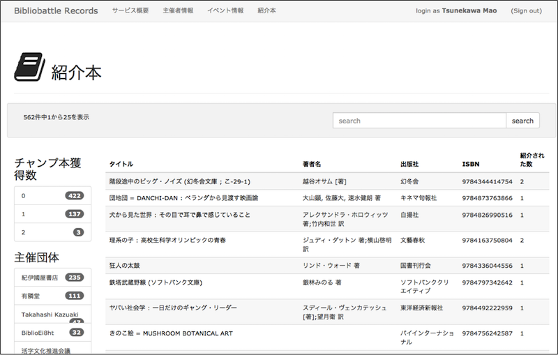Screen dimensions: 558x355
Task: Click the 著者名 column header
Action: click(x=312, y=164)
